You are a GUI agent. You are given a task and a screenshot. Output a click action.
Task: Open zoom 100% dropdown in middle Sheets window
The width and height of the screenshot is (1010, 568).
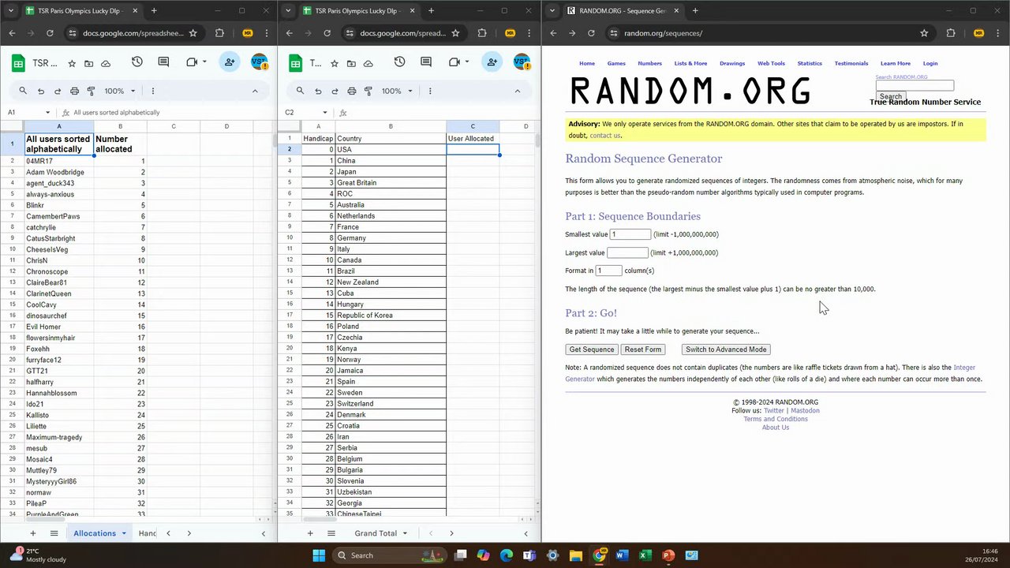pyautogui.click(x=397, y=91)
